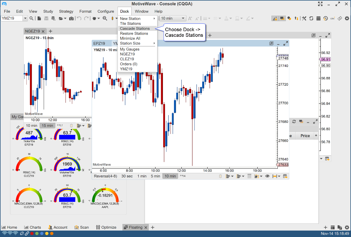Click the Price column header

pyautogui.click(x=305, y=136)
